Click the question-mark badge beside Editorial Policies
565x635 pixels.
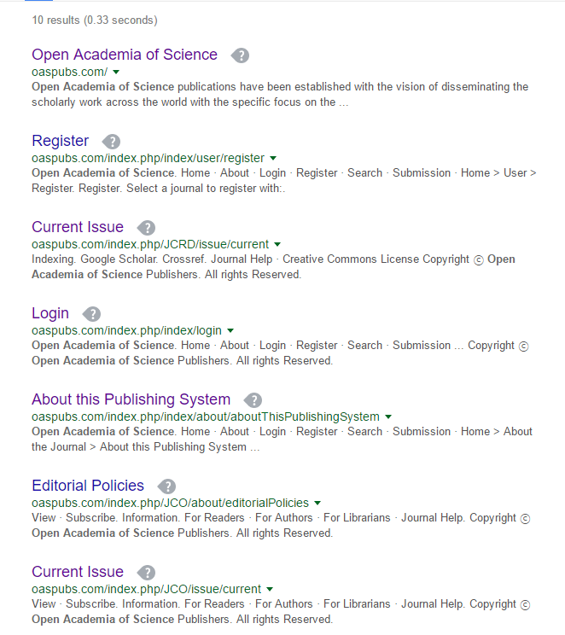tap(167, 486)
